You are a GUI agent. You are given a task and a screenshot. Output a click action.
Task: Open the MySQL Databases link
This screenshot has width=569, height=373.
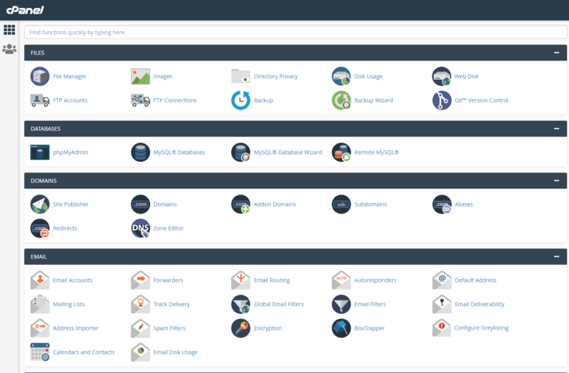pos(179,152)
